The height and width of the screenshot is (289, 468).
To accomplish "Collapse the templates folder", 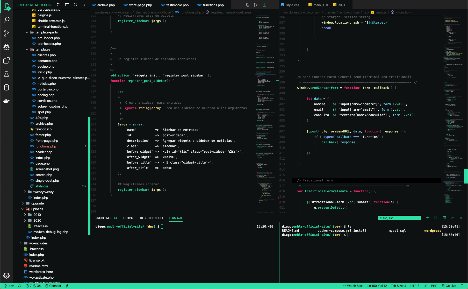I will [x=43, y=49].
